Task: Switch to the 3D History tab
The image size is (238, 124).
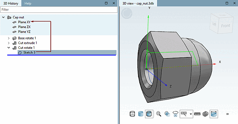Action: pos(10,3)
